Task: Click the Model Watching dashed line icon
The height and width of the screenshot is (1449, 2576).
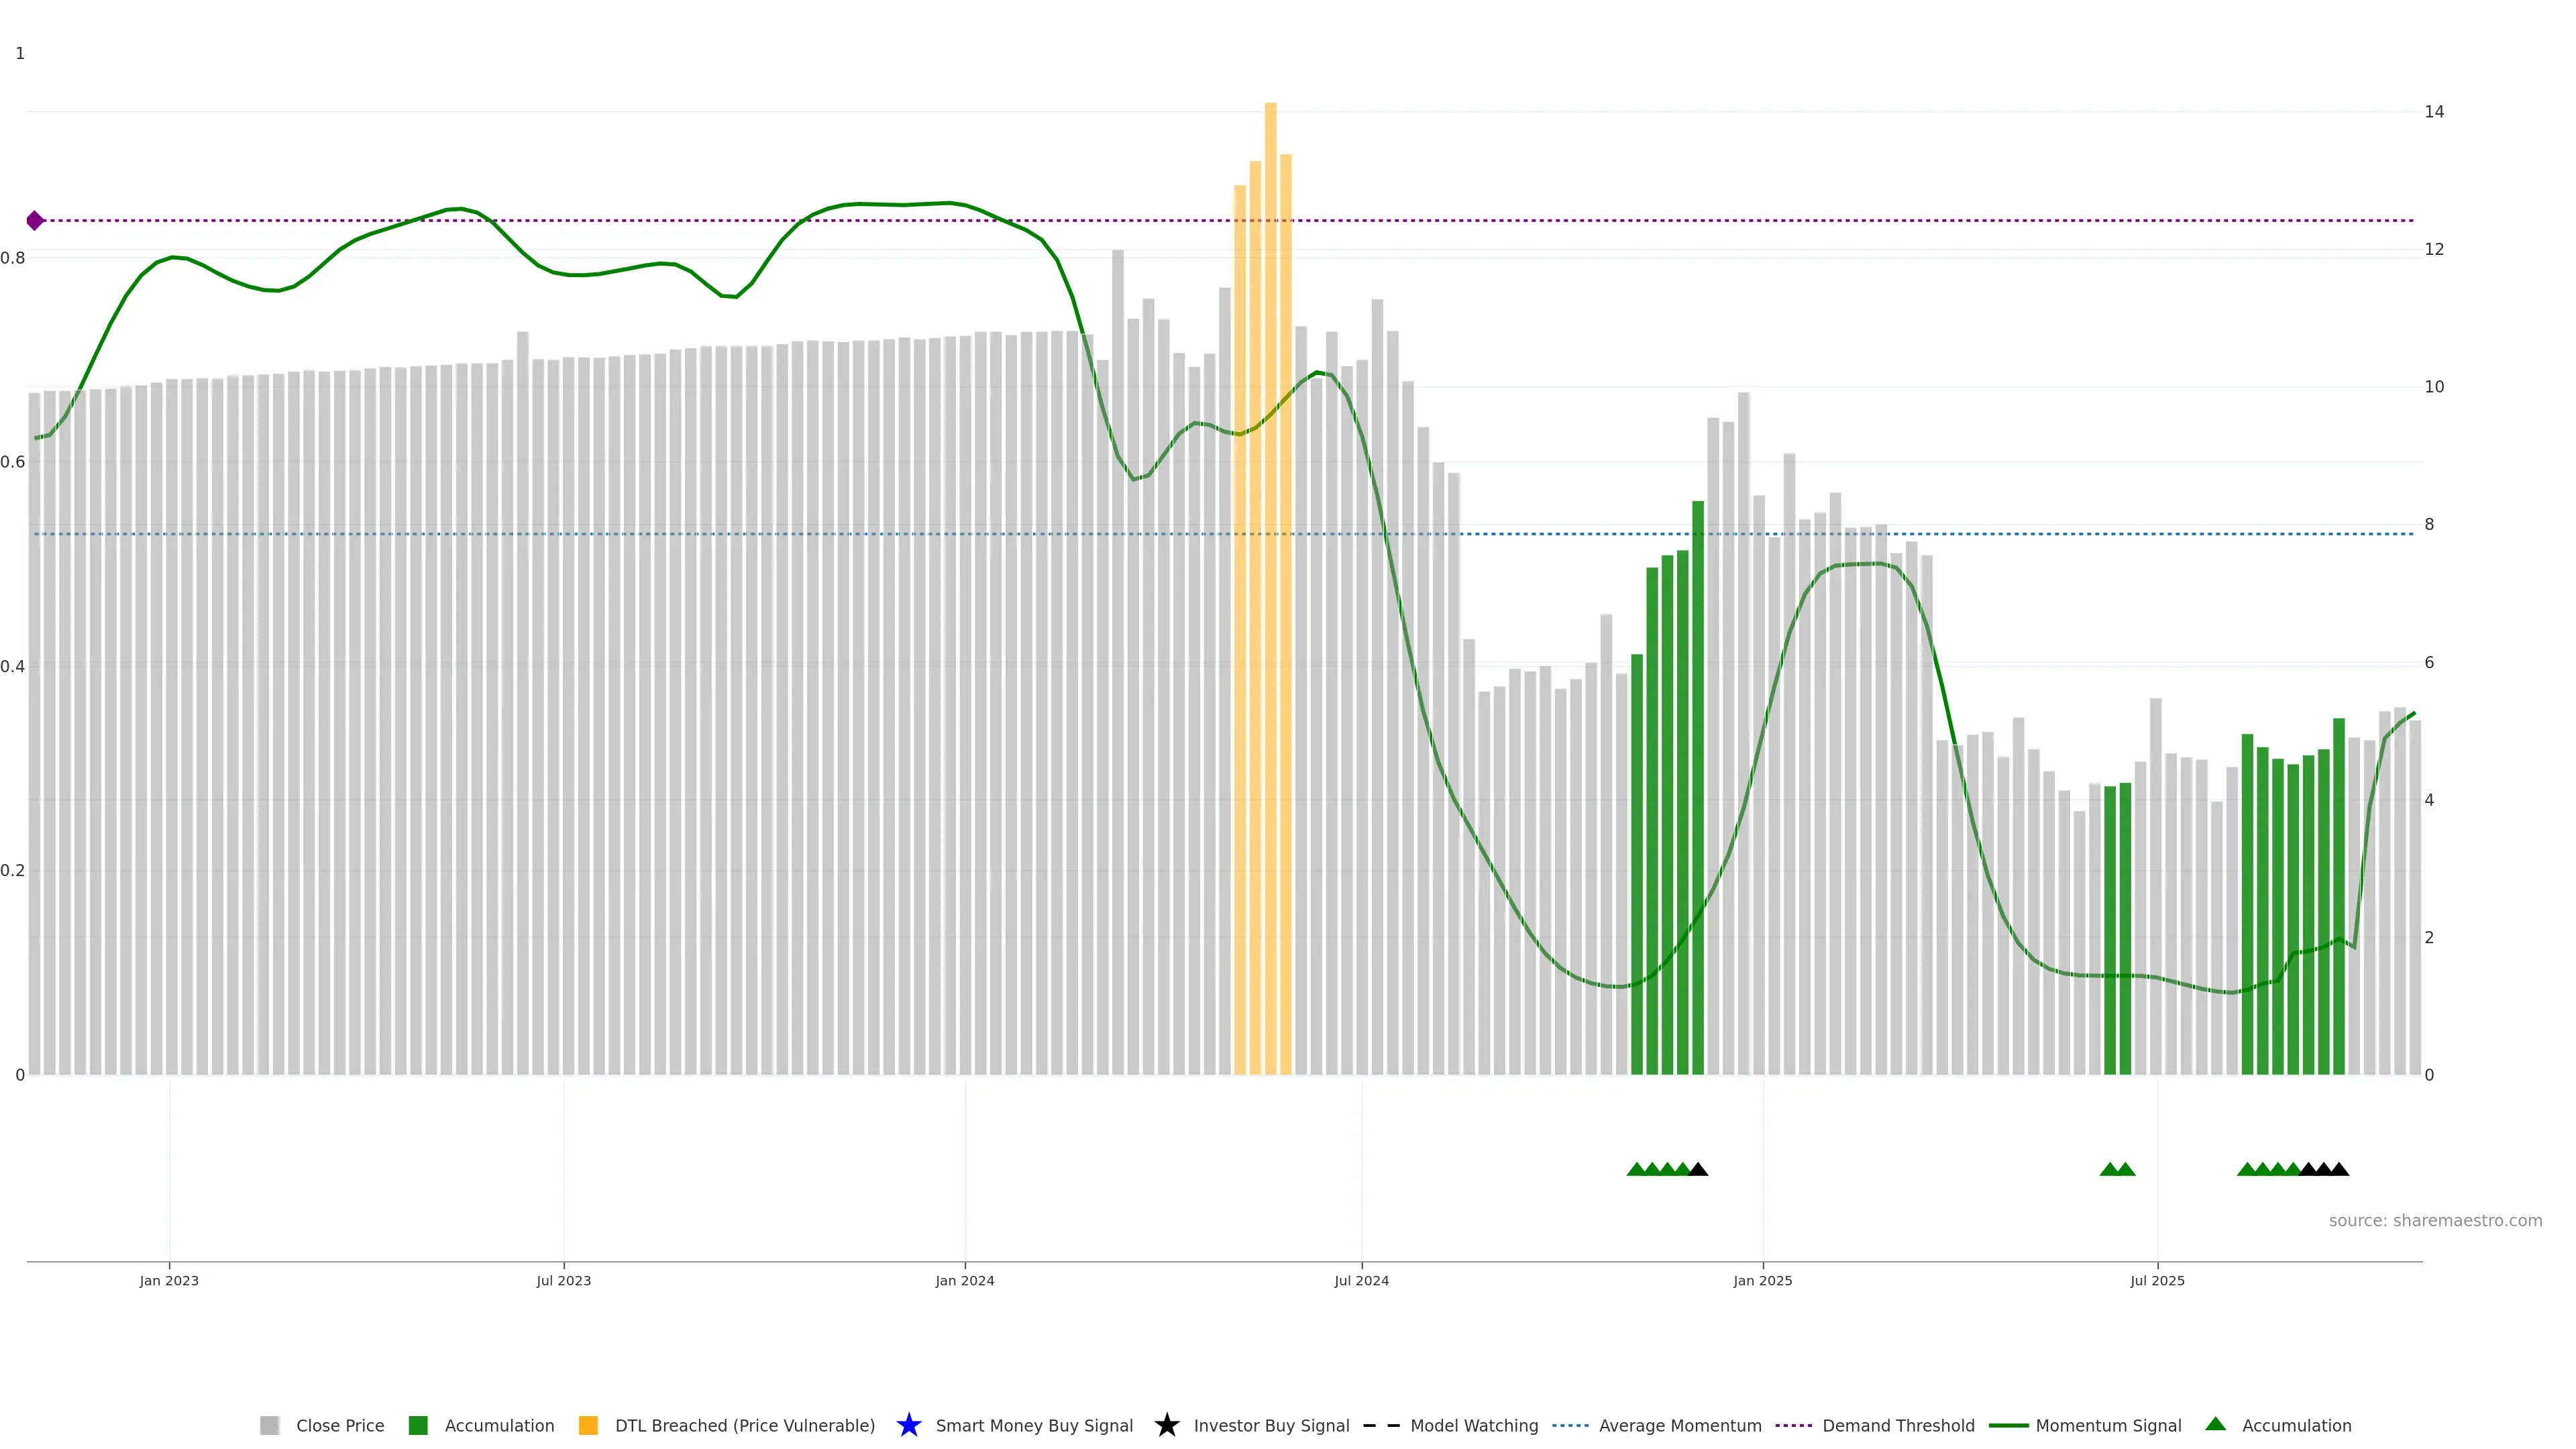Action: click(1381, 1425)
